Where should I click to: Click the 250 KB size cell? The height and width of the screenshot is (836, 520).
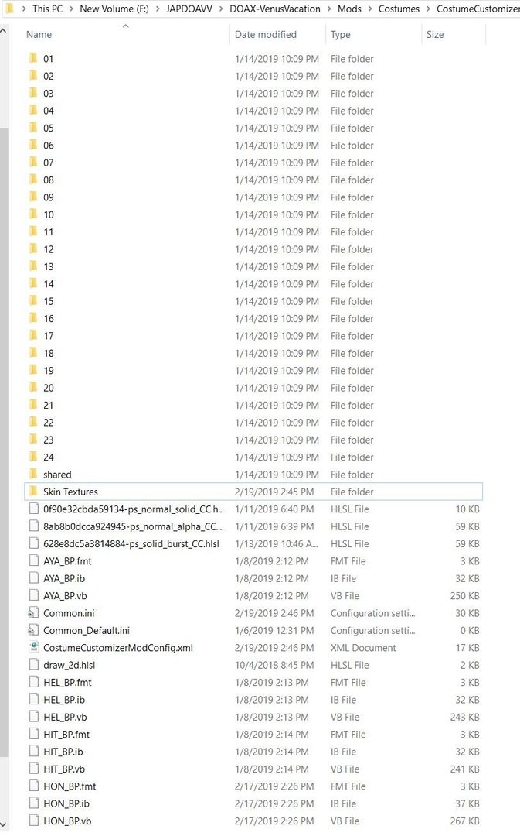tap(464, 595)
